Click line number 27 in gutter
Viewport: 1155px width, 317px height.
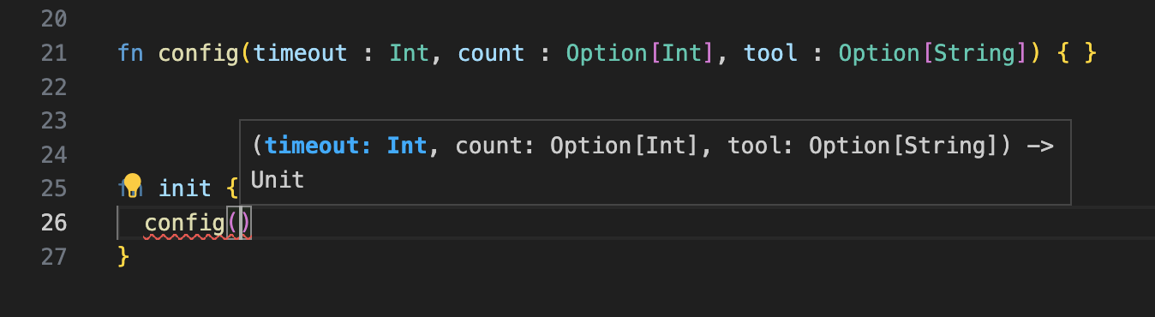pos(54,256)
